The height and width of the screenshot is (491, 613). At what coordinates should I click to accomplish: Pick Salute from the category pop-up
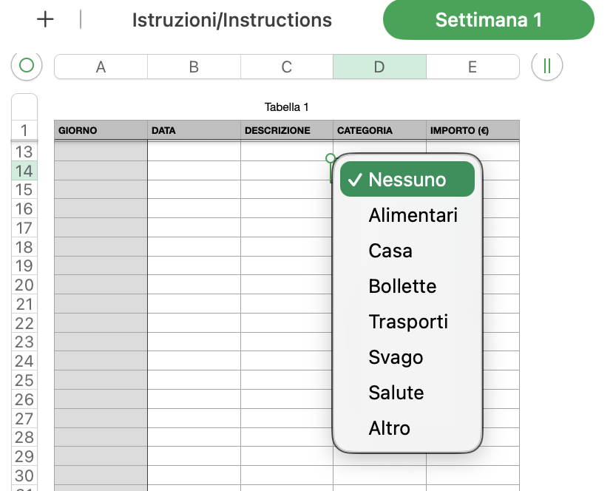pos(396,393)
